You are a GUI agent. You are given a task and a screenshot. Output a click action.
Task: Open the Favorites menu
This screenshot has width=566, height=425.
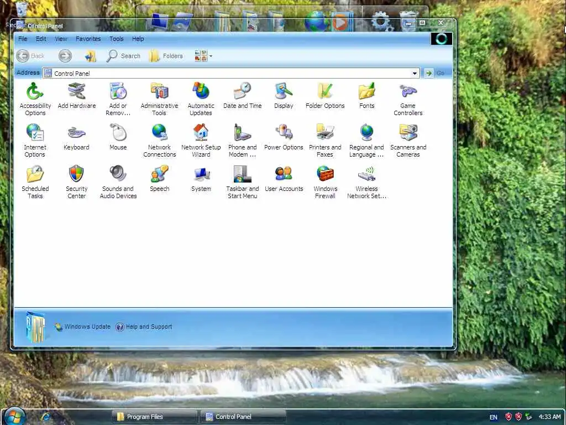(88, 39)
